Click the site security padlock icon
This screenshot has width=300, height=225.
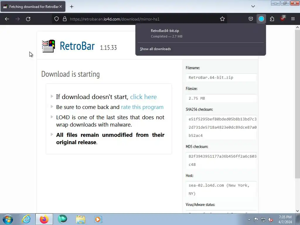(x=65, y=19)
